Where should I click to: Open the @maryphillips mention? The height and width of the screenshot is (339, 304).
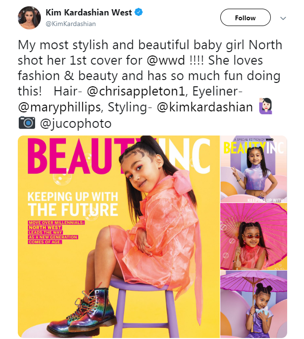[59, 107]
